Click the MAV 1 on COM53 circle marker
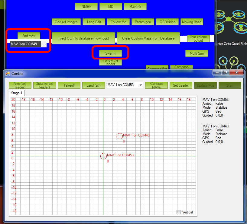This screenshot has height=224, width=247. pyautogui.click(x=103, y=156)
